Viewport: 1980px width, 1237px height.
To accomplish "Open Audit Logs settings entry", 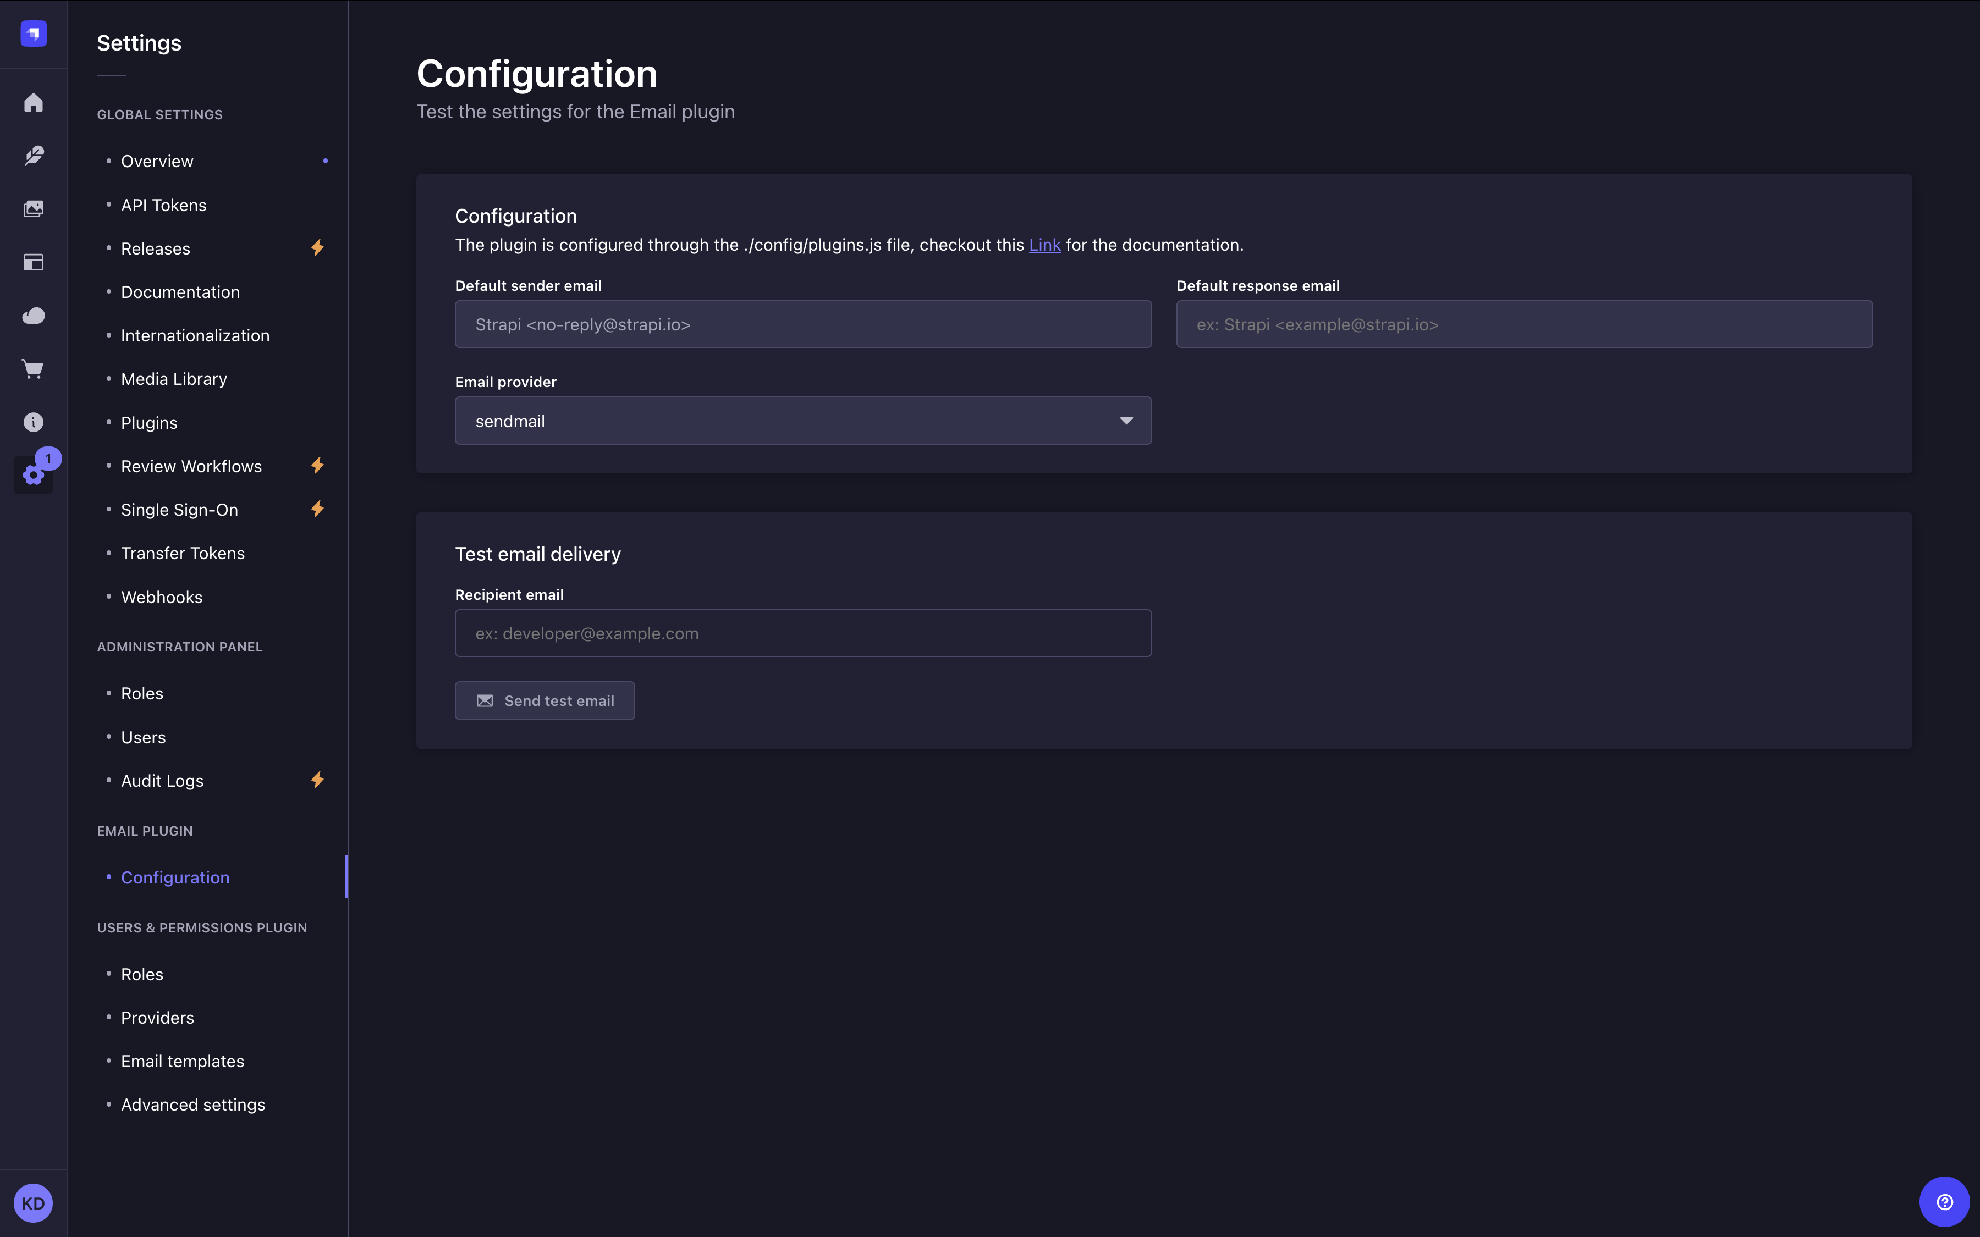I will pos(162,781).
